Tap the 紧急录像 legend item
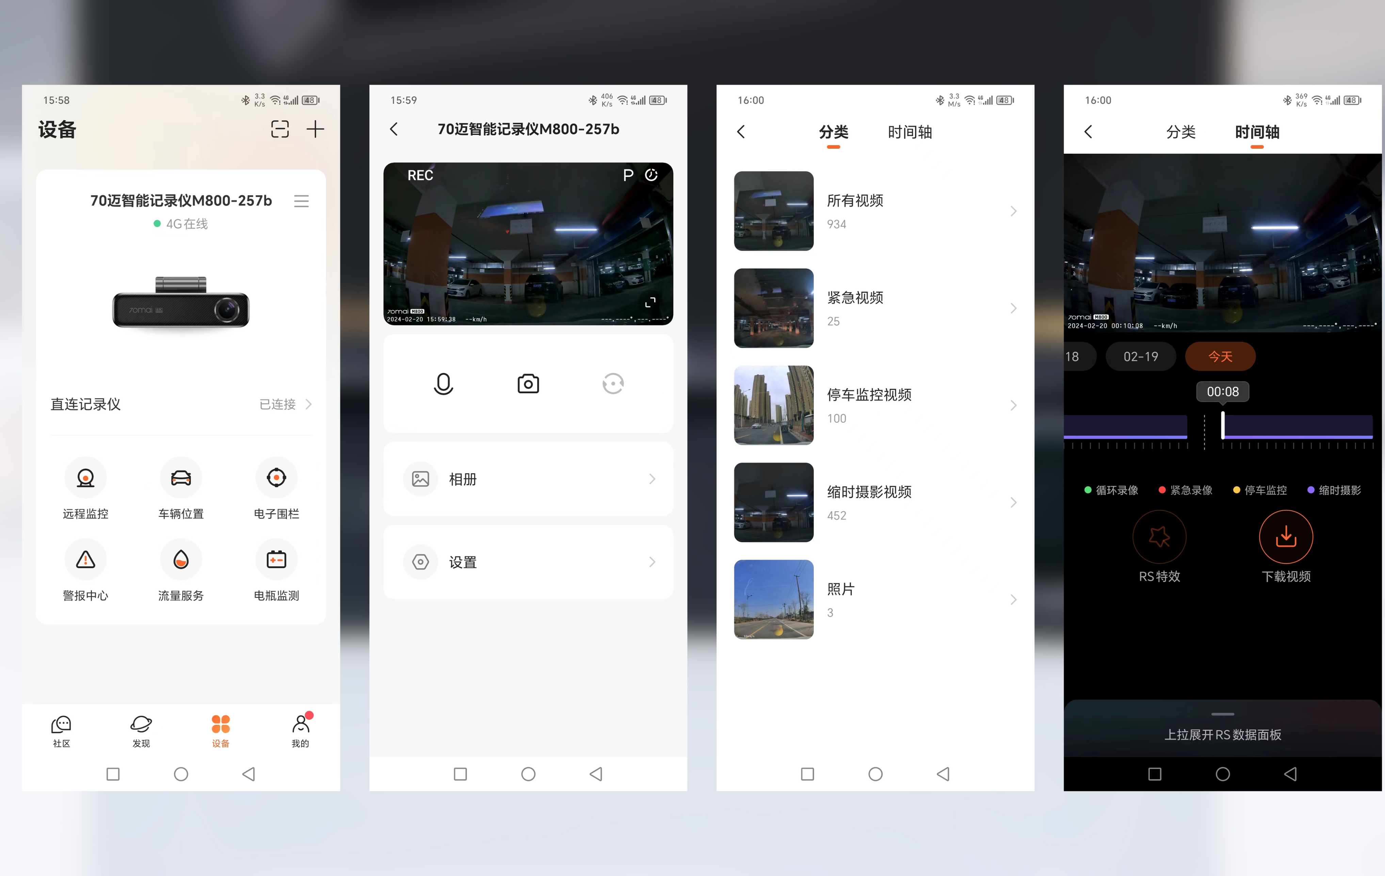Image resolution: width=1385 pixels, height=876 pixels. click(1186, 490)
